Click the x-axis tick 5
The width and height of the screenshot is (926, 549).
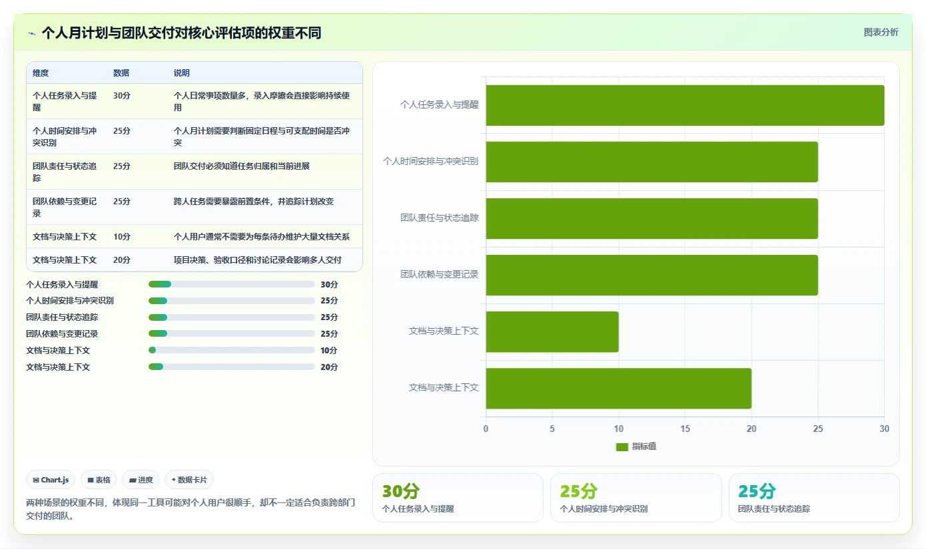(x=552, y=429)
